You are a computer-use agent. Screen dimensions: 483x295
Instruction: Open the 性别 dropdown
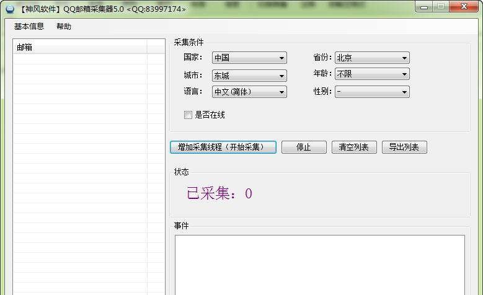pos(372,92)
